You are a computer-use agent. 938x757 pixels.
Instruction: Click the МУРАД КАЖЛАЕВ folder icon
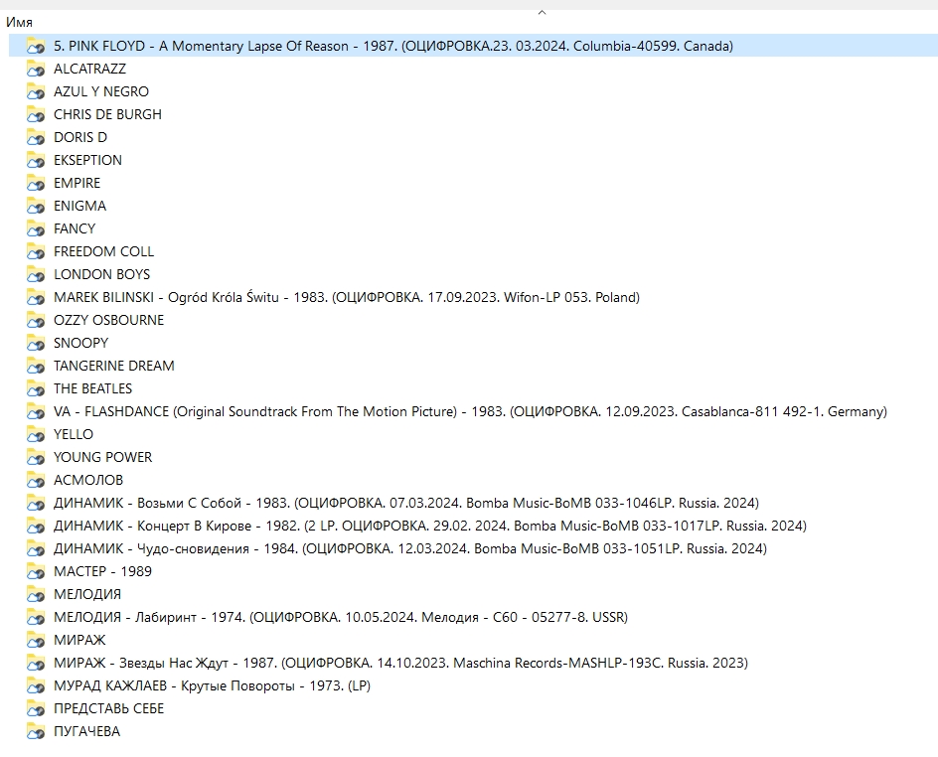(36, 685)
